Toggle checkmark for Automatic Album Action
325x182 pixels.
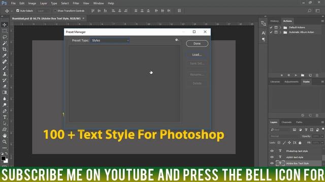click(x=271, y=32)
